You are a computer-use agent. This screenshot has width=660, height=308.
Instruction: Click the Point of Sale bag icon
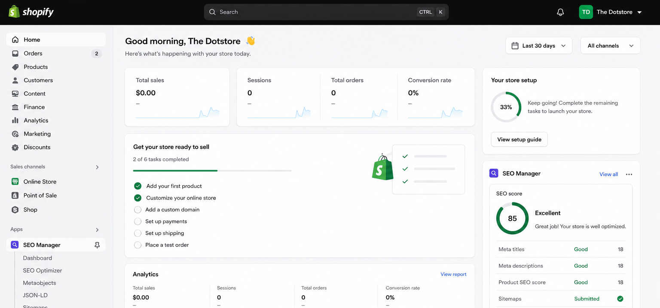15,195
